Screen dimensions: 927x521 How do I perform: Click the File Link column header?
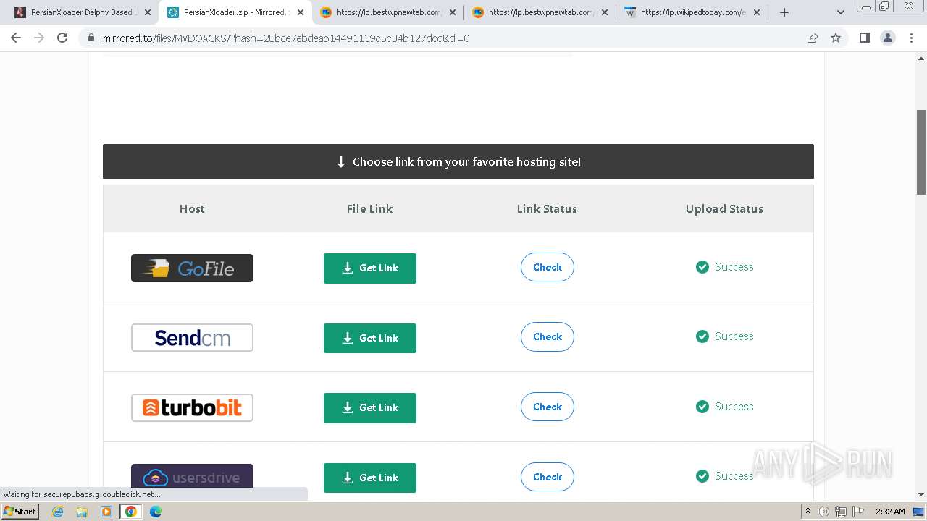pyautogui.click(x=369, y=208)
